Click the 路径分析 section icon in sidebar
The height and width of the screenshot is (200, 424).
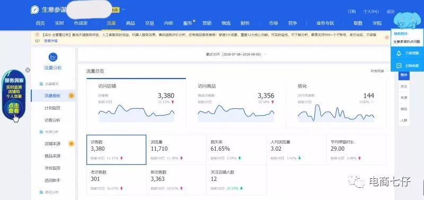[x=41, y=192]
